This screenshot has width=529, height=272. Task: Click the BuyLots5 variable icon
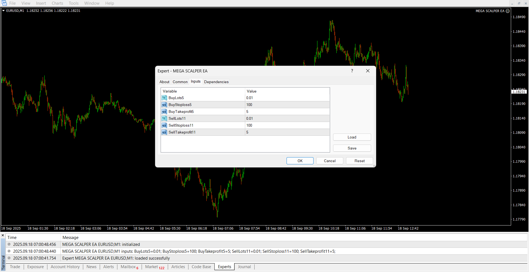(164, 98)
